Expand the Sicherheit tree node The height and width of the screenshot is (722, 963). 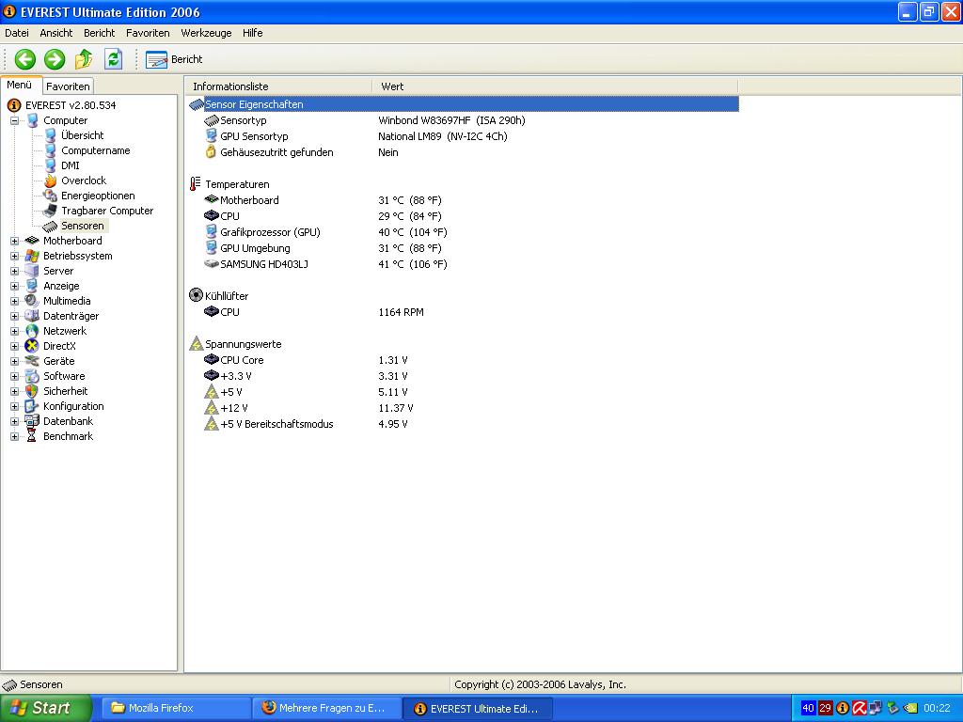[15, 392]
